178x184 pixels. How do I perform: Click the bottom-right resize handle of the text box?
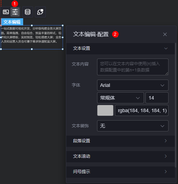(63, 49)
